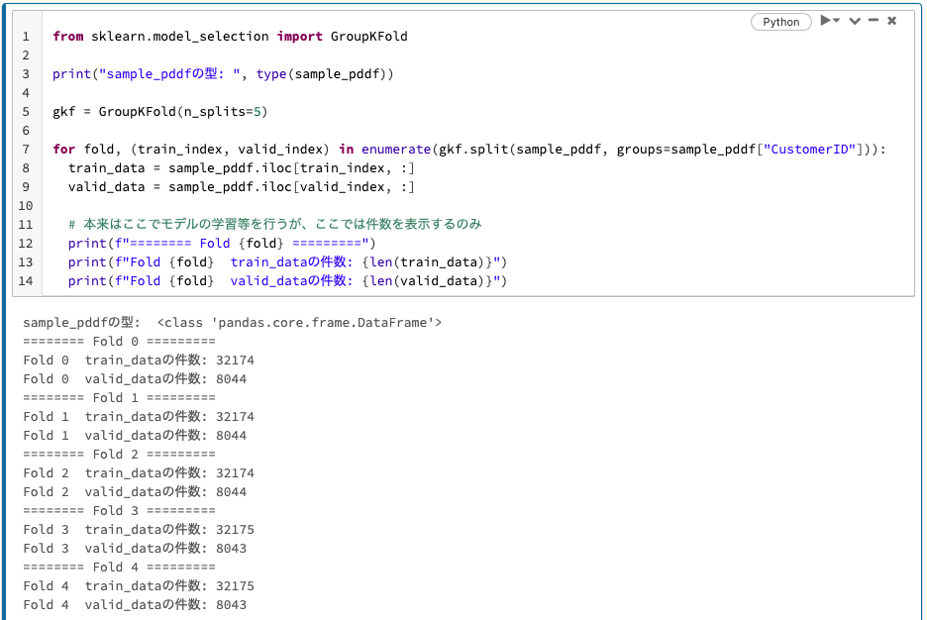Open run options from the play button's dropdown arrow
This screenshot has height=620, width=927.
pos(837,20)
